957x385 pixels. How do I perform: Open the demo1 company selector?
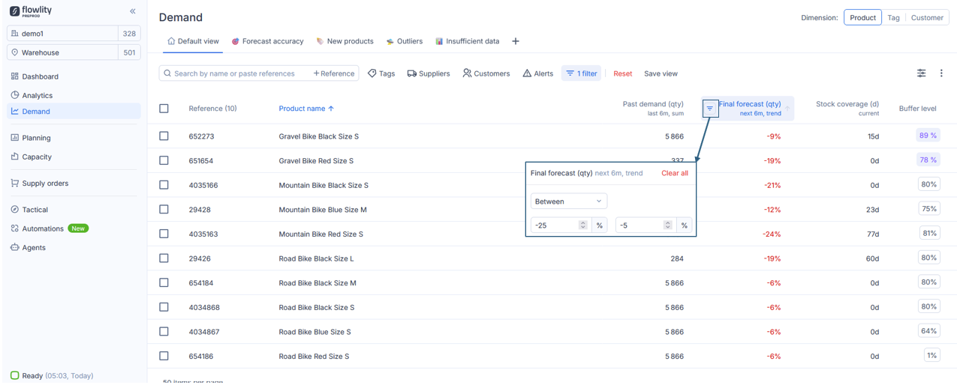click(63, 34)
